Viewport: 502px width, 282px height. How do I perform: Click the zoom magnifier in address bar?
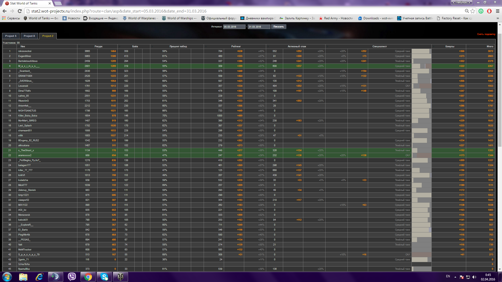click(467, 11)
